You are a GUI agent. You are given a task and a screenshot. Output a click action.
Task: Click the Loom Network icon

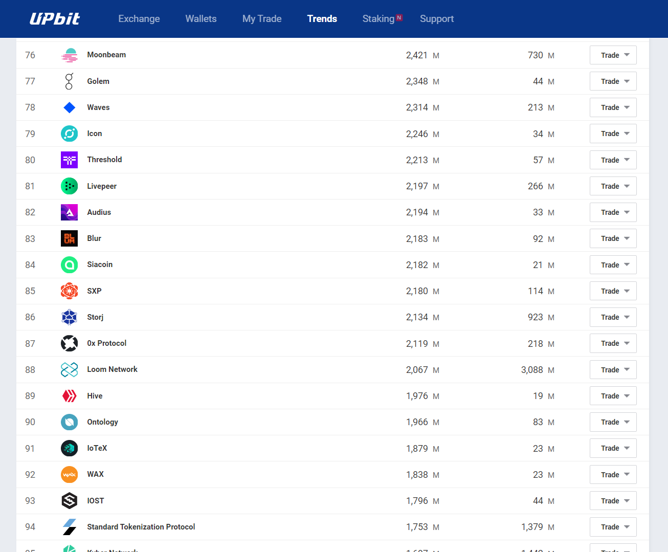click(x=70, y=370)
